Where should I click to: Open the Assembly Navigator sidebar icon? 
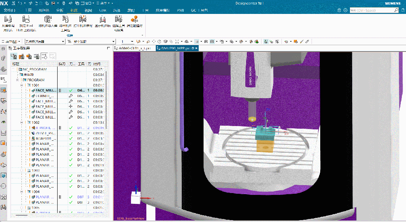3,58
